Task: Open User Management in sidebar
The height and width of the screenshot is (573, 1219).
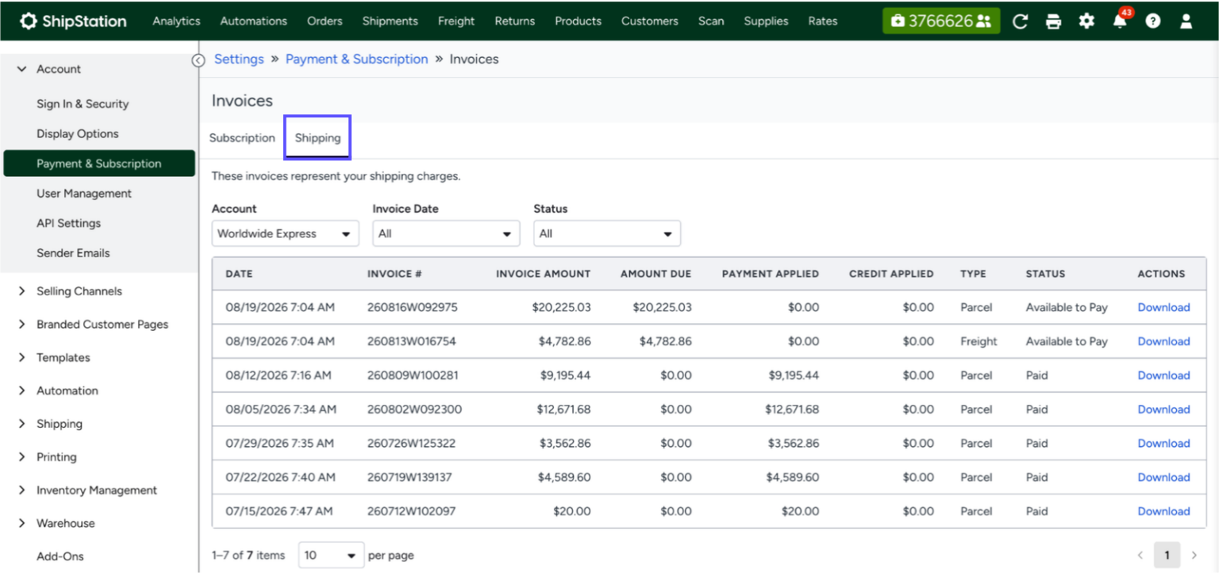Action: click(84, 194)
